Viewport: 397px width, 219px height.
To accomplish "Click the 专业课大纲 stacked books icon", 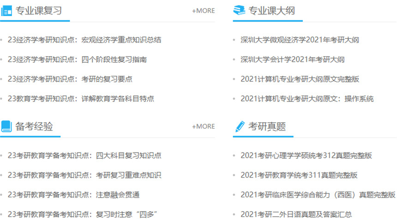I will coord(239,11).
